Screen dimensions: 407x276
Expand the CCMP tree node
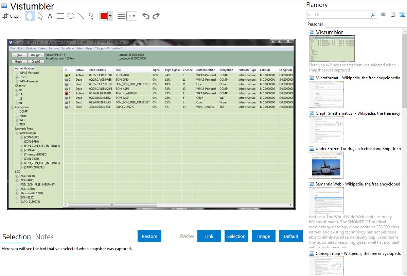pos(17,111)
